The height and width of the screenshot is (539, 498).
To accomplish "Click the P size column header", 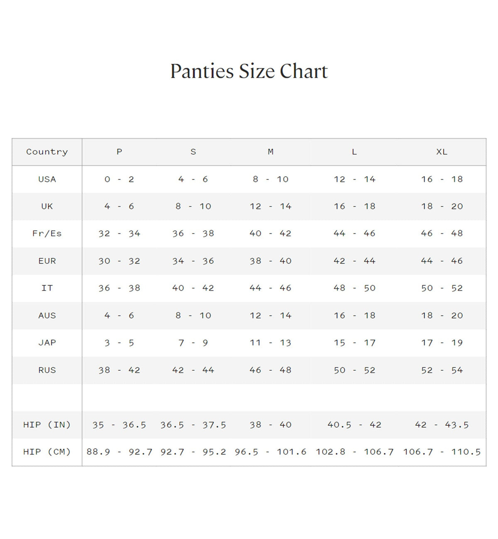I will pyautogui.click(x=119, y=152).
